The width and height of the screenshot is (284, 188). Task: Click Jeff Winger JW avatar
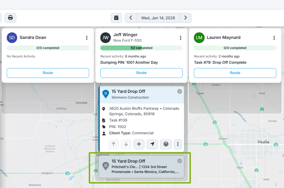point(106,38)
